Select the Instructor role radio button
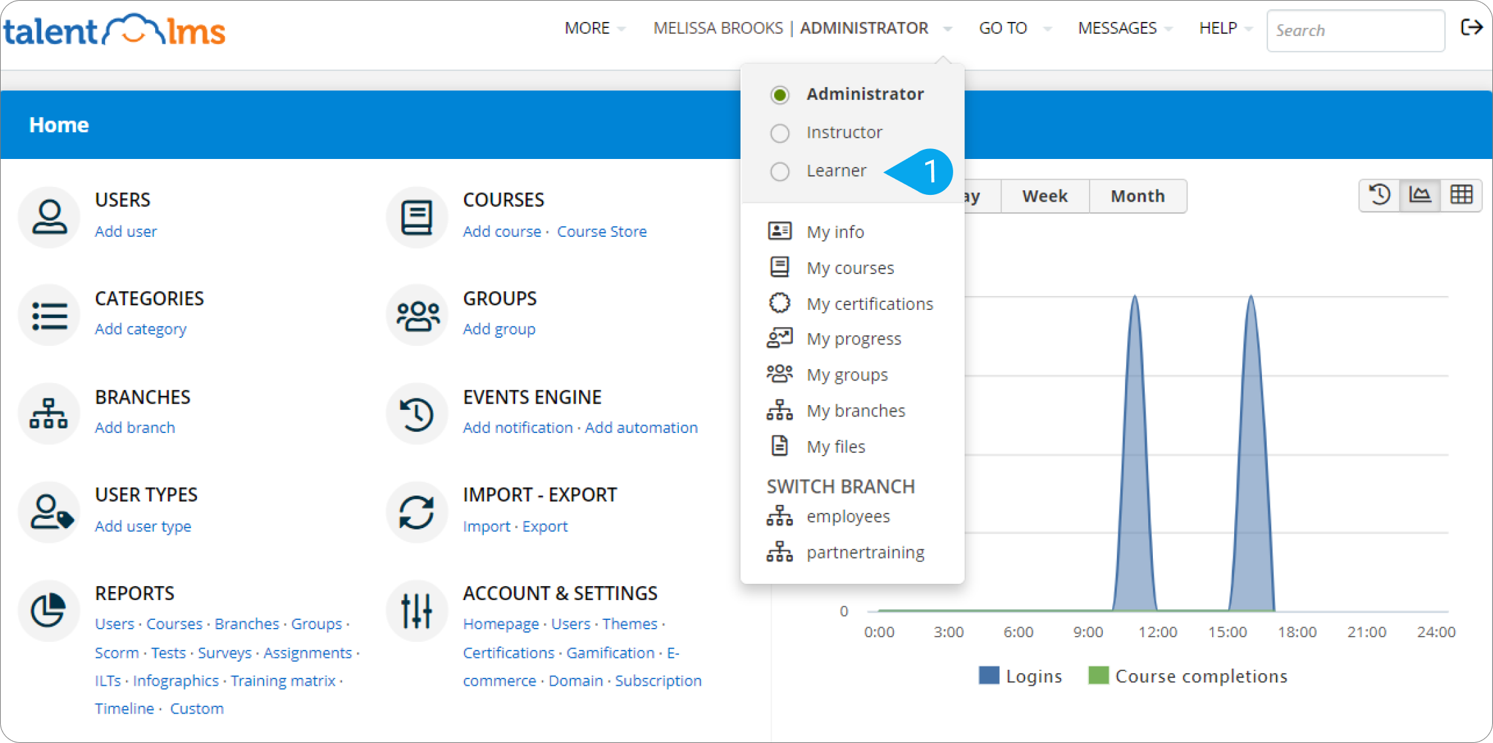The width and height of the screenshot is (1493, 743). [x=779, y=133]
